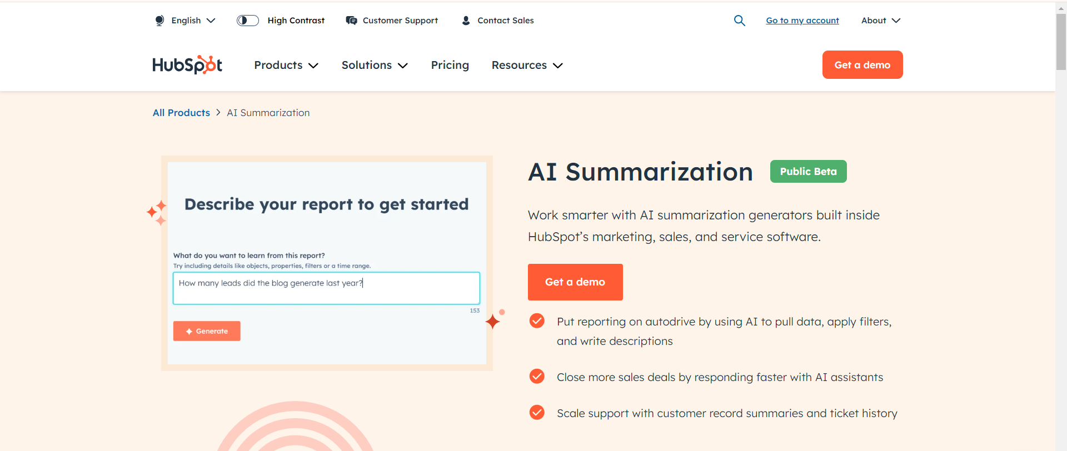Click 'What do you want to learn' label
Image resolution: width=1067 pixels, height=451 pixels.
coord(249,255)
